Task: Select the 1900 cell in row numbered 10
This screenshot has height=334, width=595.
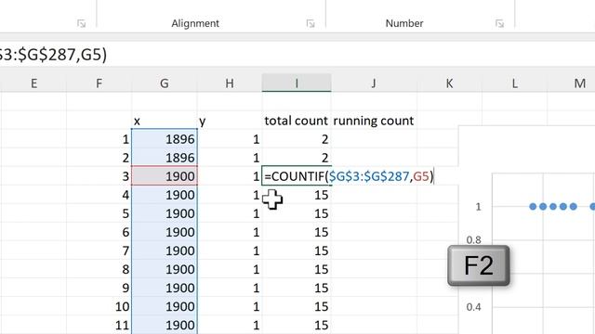Action: (x=165, y=306)
